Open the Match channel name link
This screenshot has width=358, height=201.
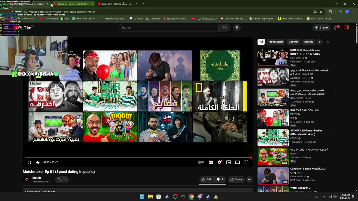pyautogui.click(x=37, y=178)
